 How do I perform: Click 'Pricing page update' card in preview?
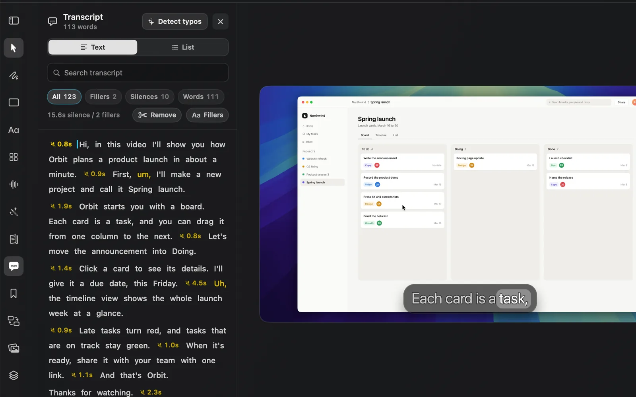pos(495,162)
